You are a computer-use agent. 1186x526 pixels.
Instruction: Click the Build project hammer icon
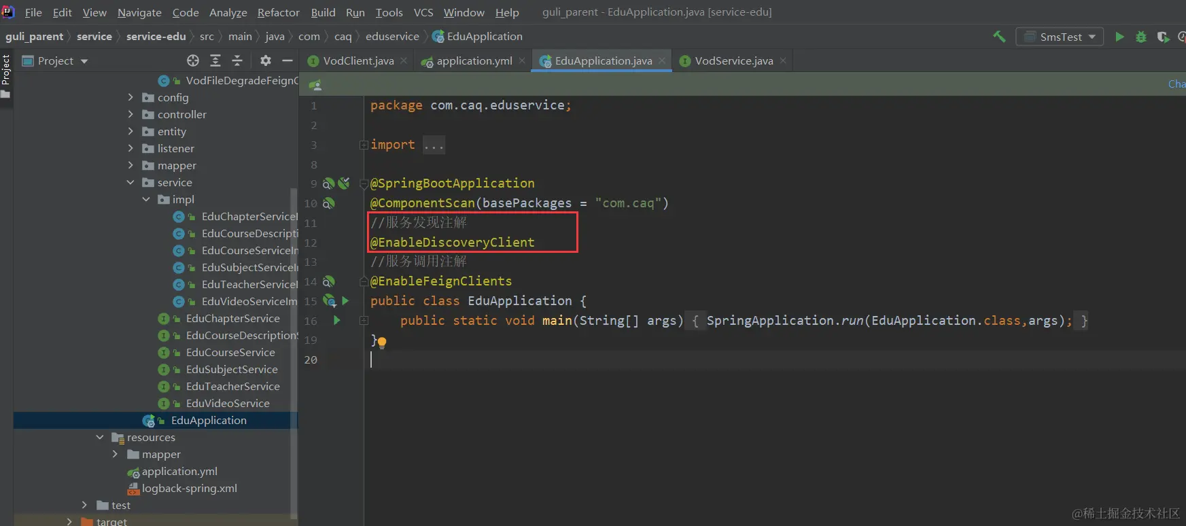click(x=999, y=37)
